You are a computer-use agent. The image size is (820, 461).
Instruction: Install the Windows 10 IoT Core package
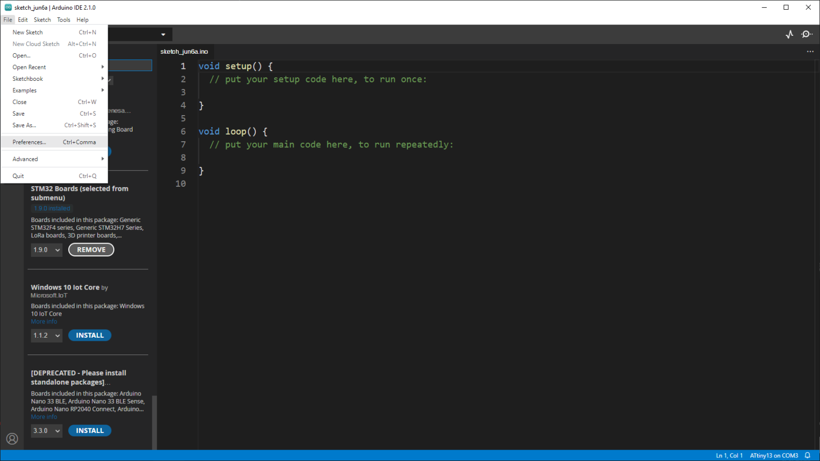(x=89, y=335)
